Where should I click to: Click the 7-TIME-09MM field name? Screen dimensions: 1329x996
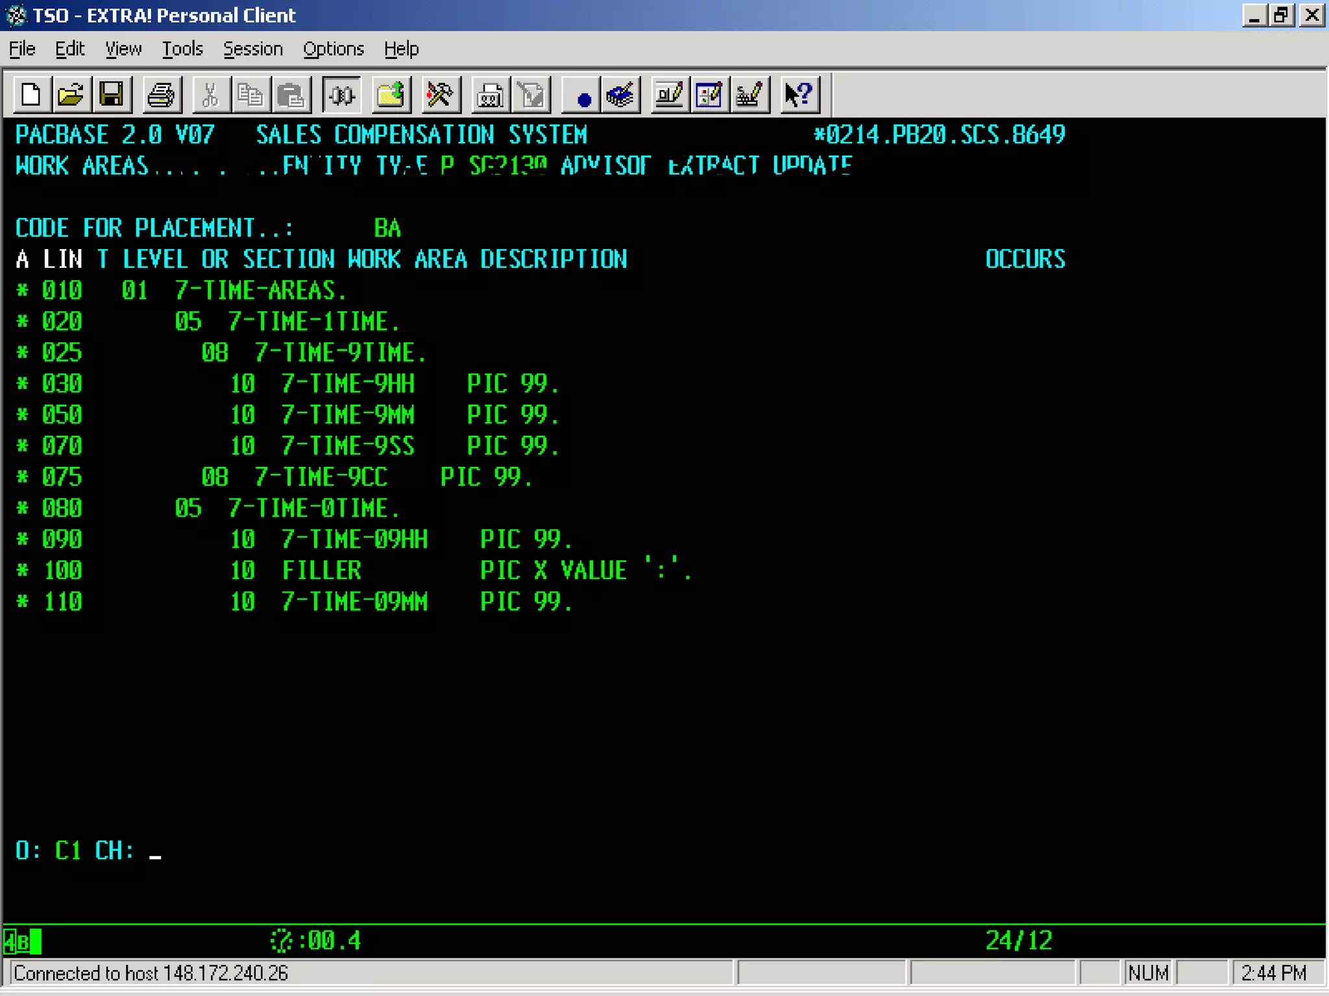(354, 602)
